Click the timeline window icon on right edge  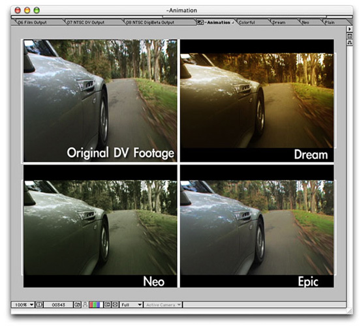point(349,36)
